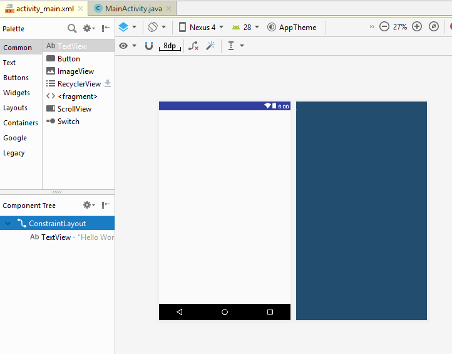Open the guidelines helper icon
452x354 pixels.
coord(231,46)
